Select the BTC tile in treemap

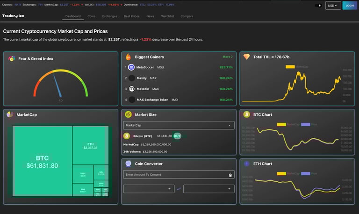pyautogui.click(x=43, y=162)
